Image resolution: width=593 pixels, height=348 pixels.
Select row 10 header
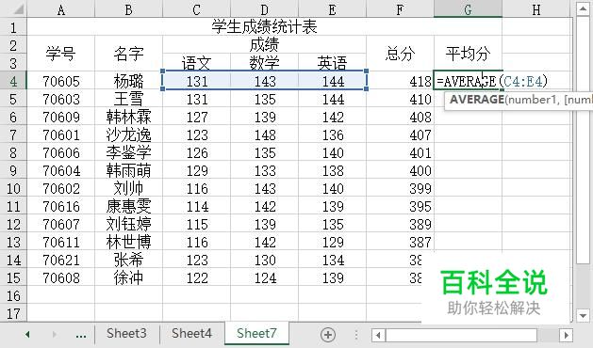13,188
